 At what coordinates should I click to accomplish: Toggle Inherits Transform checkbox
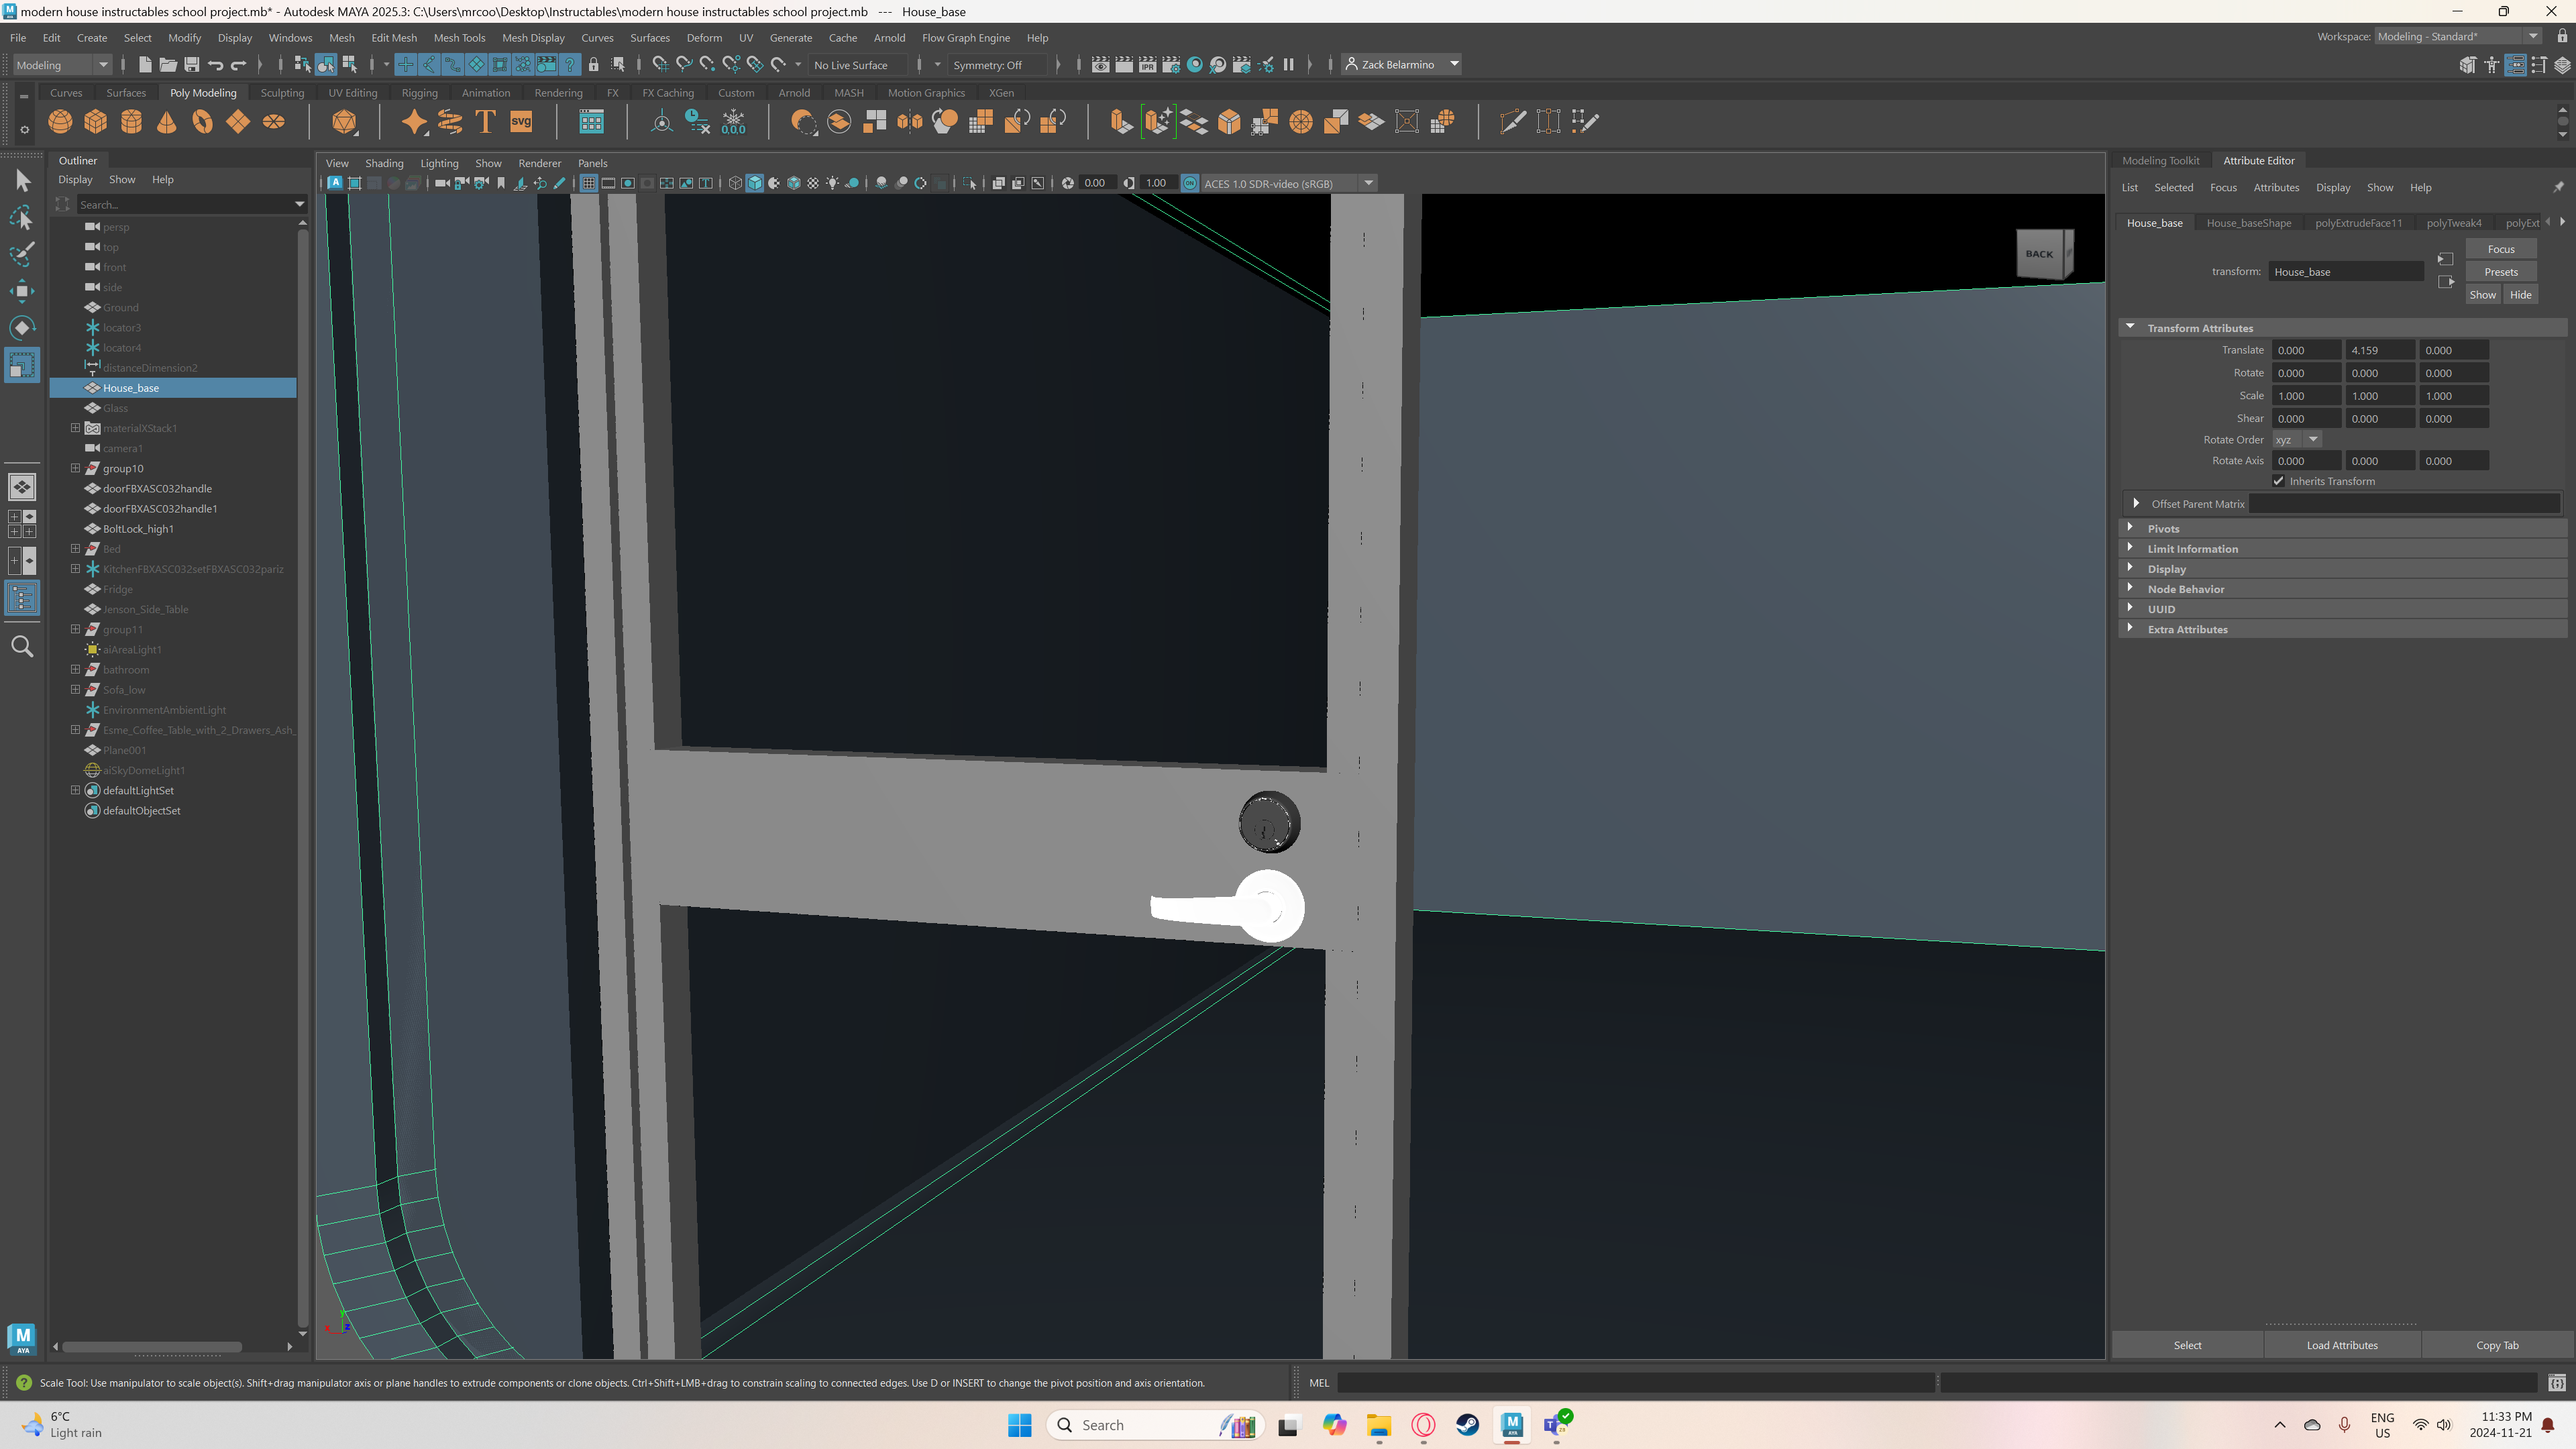[2278, 481]
